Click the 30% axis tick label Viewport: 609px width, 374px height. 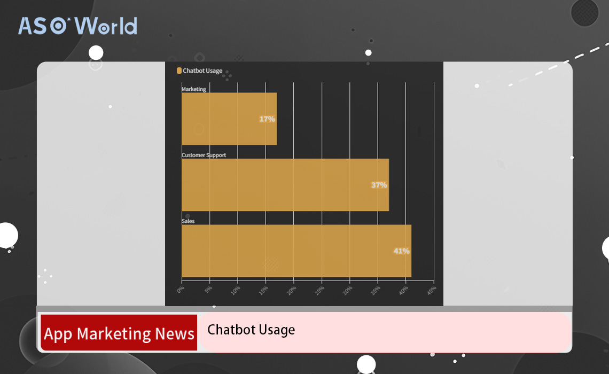tap(347, 291)
